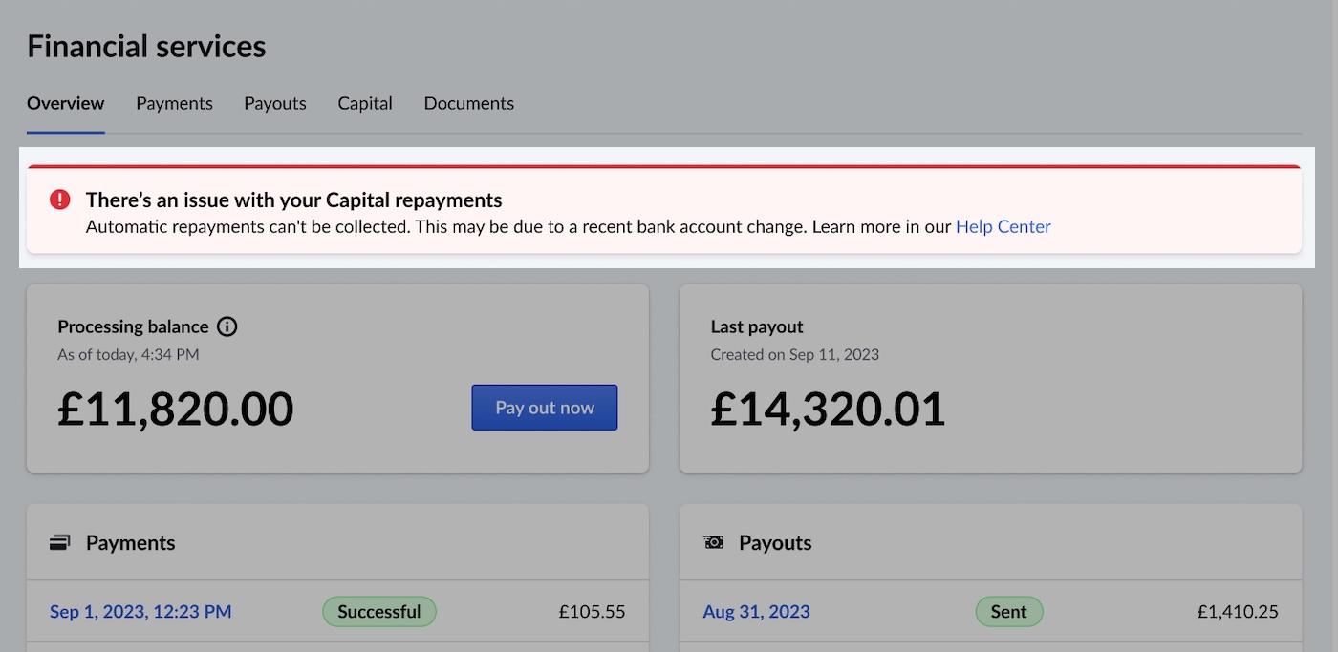This screenshot has height=652, width=1338.
Task: Open the Help Center link
Action: coord(1003,226)
